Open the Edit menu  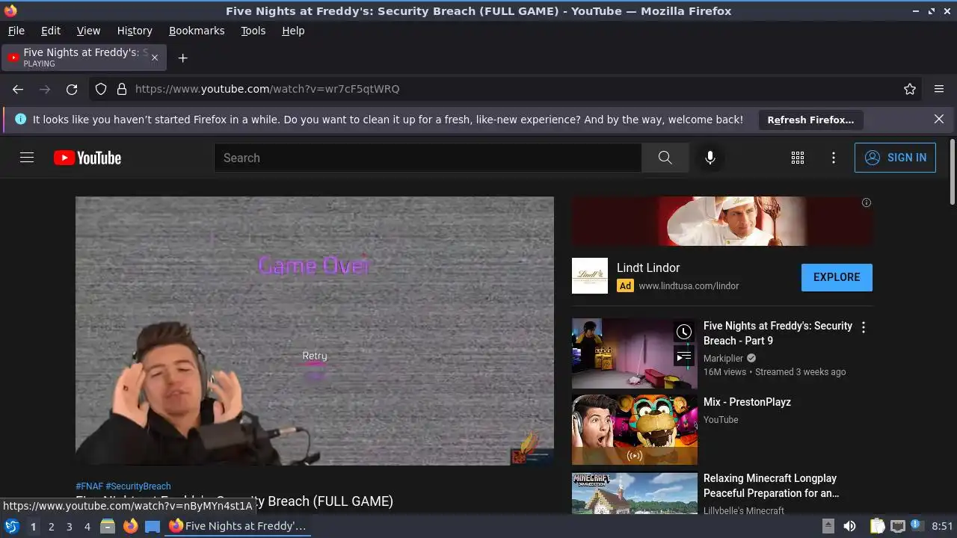(x=51, y=31)
